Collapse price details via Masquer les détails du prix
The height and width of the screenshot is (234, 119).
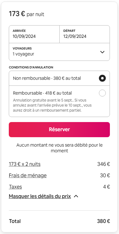[x=40, y=196]
